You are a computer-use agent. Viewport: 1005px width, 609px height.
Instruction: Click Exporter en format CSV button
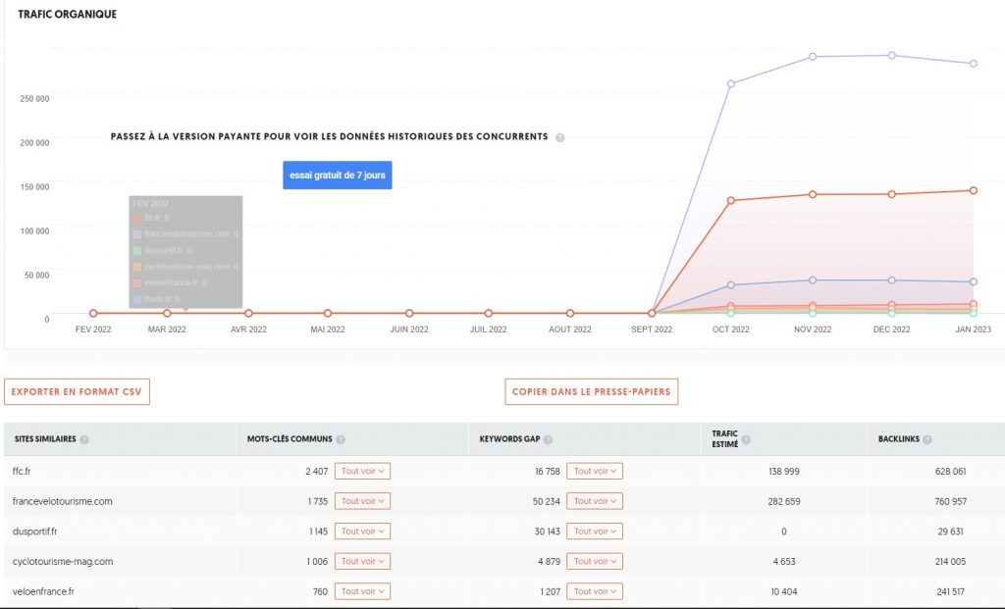point(78,391)
